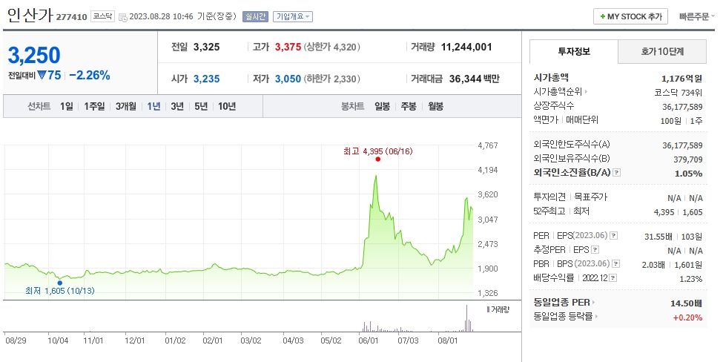Click the 동일업종 PER value 14.50배
Screen dimensions: 723x362
(686, 303)
